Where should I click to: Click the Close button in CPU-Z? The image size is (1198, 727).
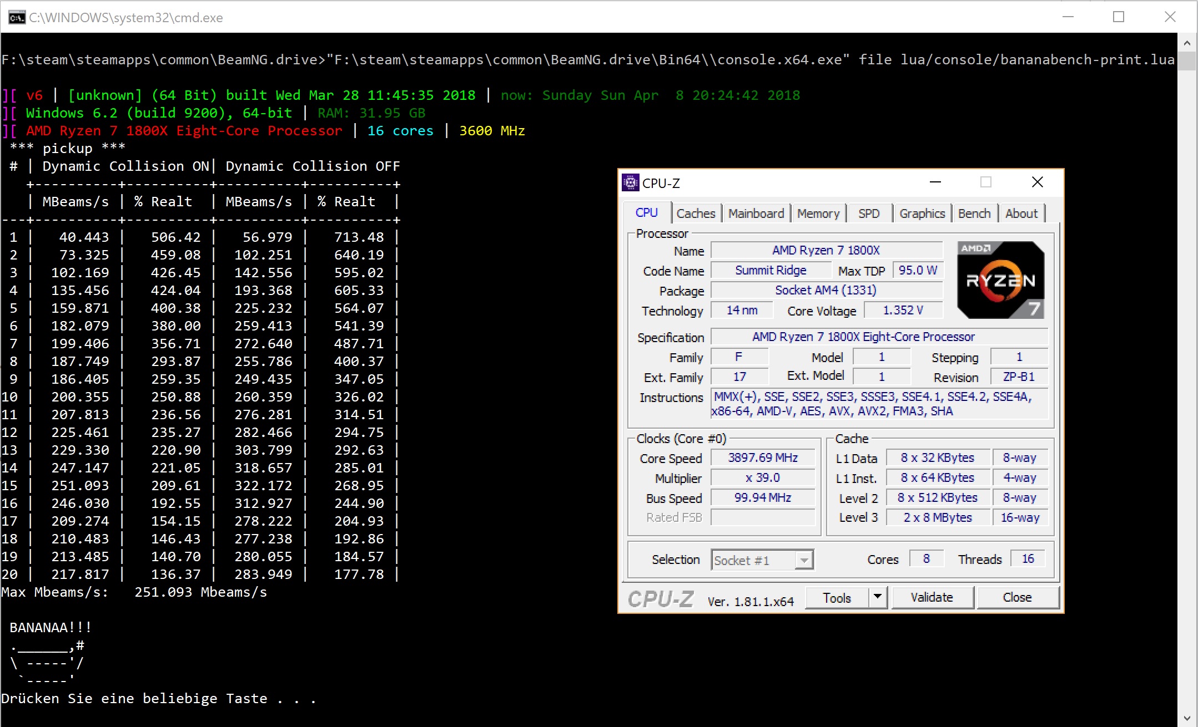tap(1017, 598)
